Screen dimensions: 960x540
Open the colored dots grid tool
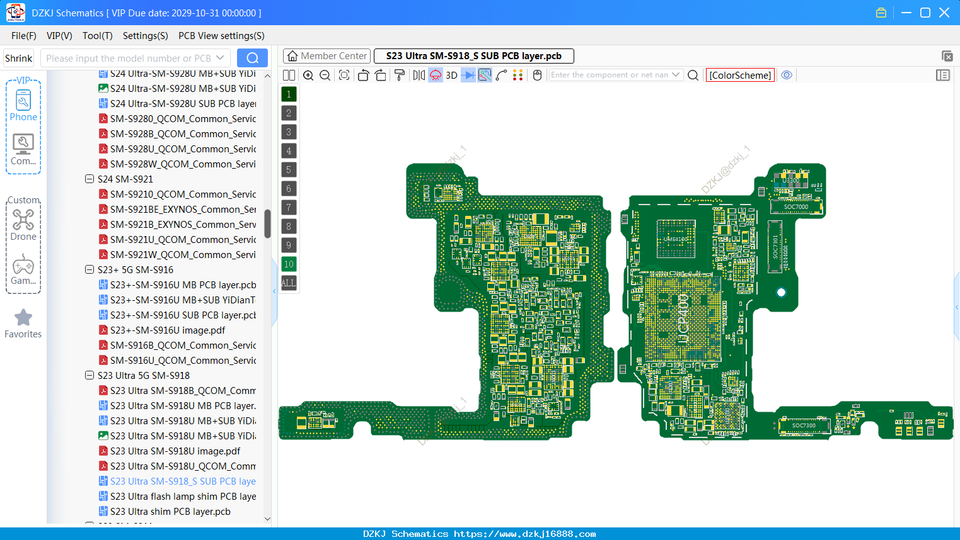pos(518,75)
